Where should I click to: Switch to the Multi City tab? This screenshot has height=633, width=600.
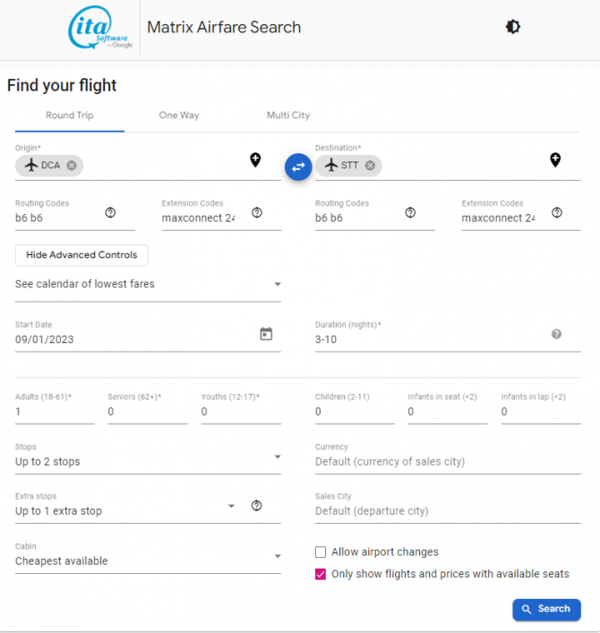[288, 115]
